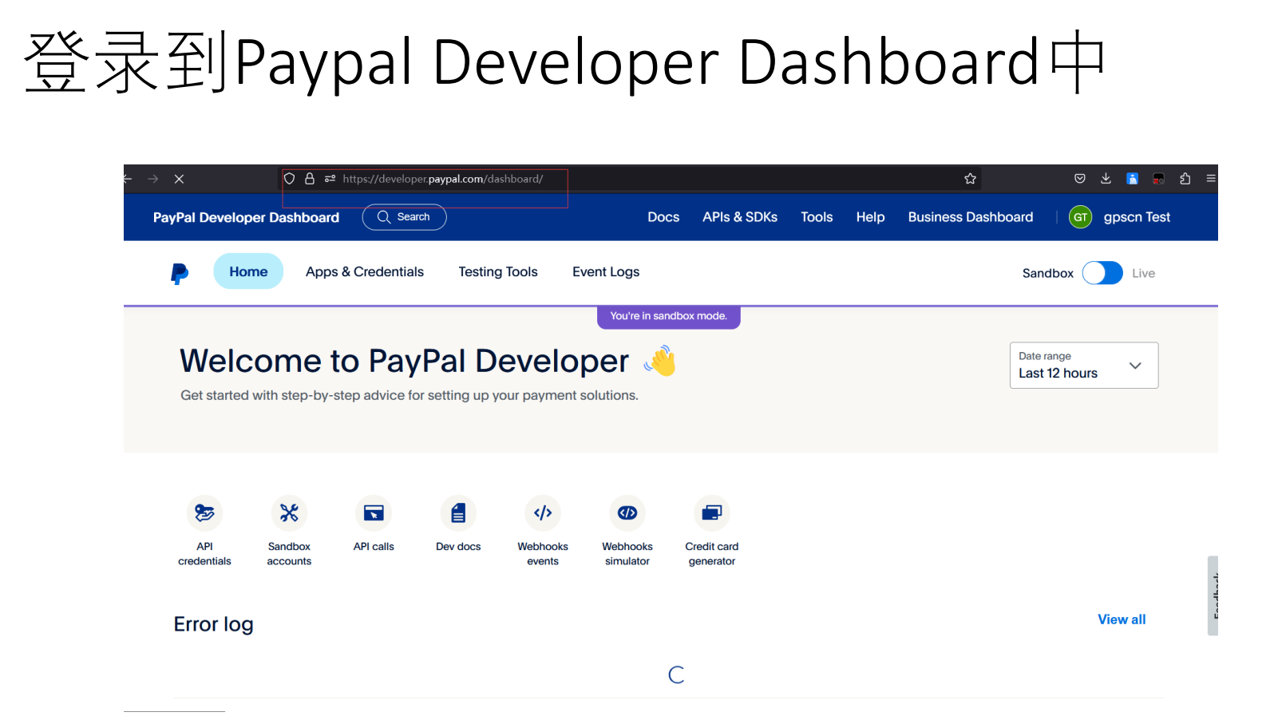1274x724 pixels.
Task: Open API calls shortcut icon
Action: [374, 513]
